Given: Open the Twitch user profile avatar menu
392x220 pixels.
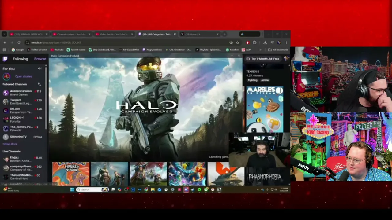Looking at the screenshot, I should click(286, 58).
